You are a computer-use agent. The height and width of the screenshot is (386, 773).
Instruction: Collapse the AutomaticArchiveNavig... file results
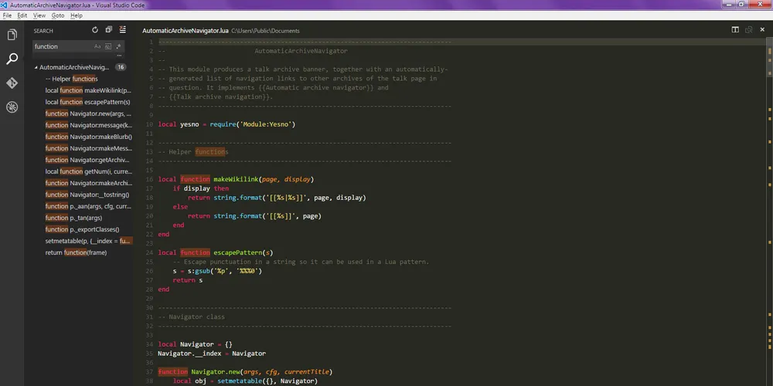36,67
